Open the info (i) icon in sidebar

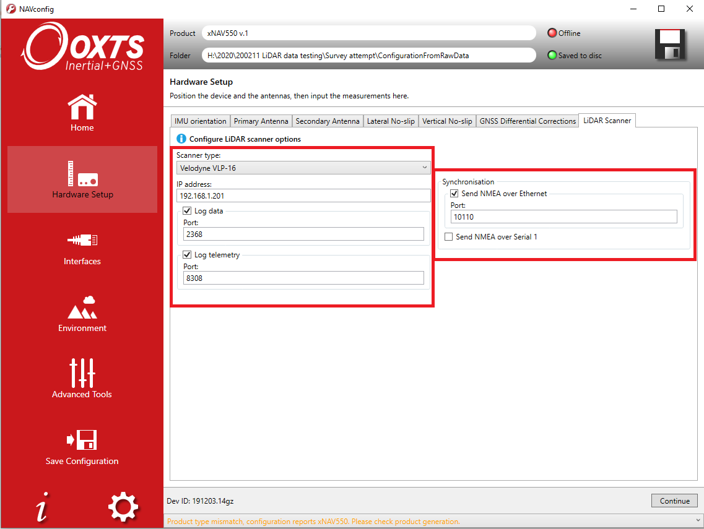(x=42, y=507)
